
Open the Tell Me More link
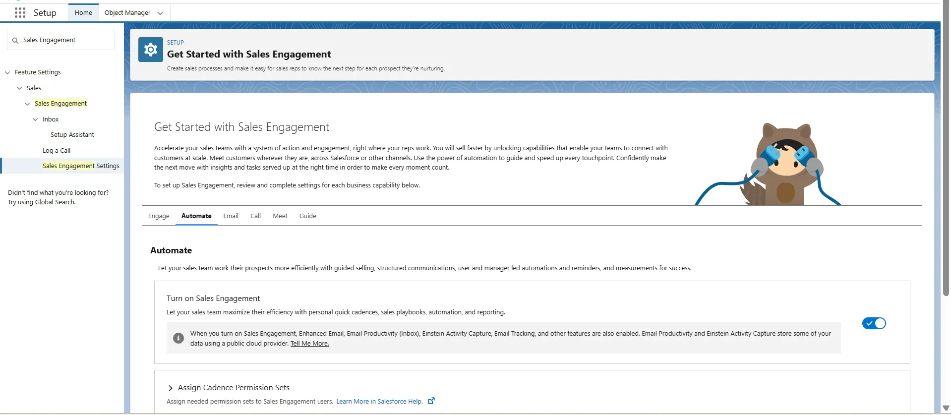[309, 344]
